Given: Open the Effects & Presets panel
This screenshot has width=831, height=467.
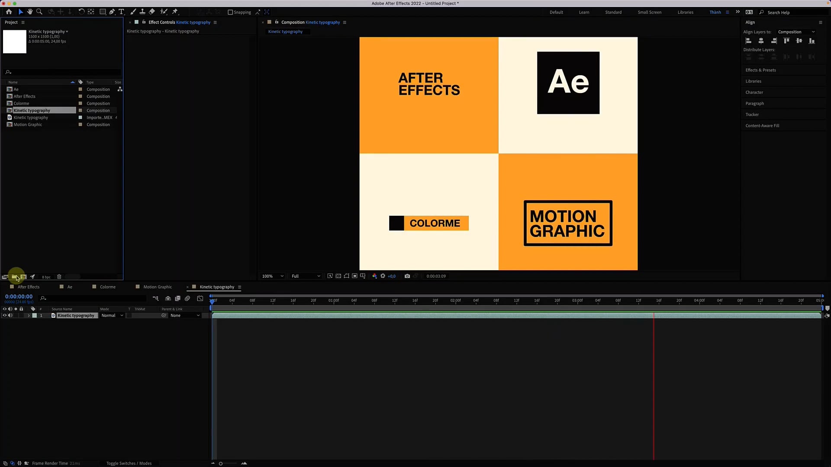Looking at the screenshot, I should tap(760, 70).
